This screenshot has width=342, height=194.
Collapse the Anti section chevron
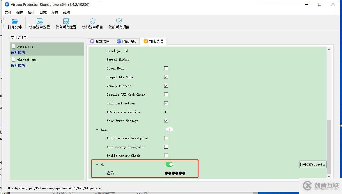[97, 129]
